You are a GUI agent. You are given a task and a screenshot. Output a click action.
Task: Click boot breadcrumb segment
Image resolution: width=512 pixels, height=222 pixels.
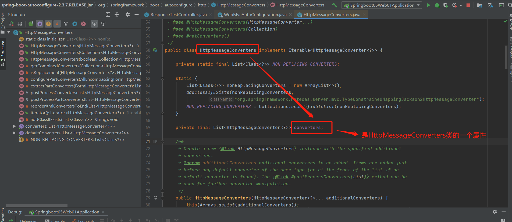coord(154,5)
